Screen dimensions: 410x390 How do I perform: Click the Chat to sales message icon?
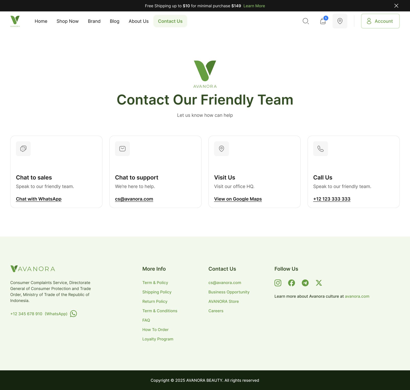tap(23, 149)
